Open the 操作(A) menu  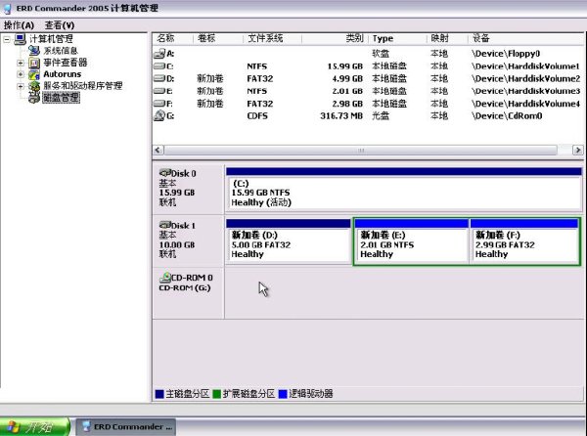[x=19, y=25]
